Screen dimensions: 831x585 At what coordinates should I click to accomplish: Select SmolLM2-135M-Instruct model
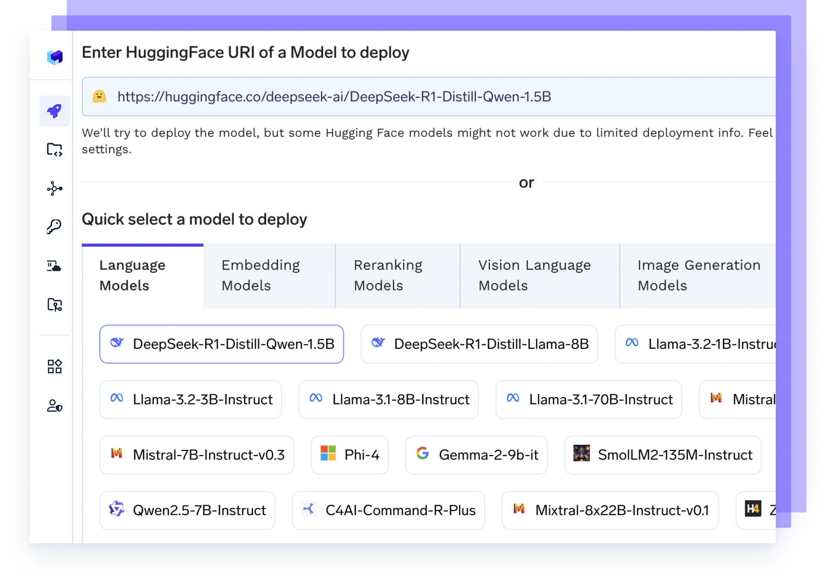(663, 455)
